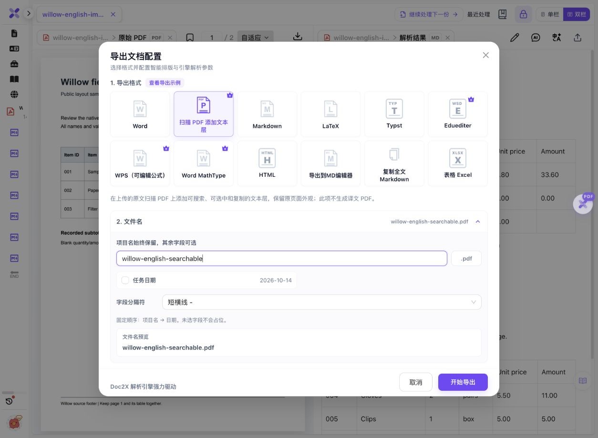Open the 查看导出示例 link
Viewport: 598px width, 438px height.
(x=165, y=83)
